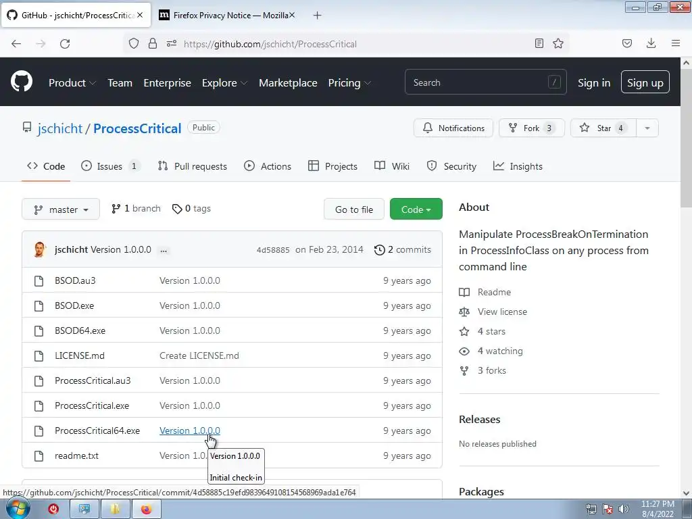Open the 1 branch link
Screen dimensions: 692x519
point(136,209)
